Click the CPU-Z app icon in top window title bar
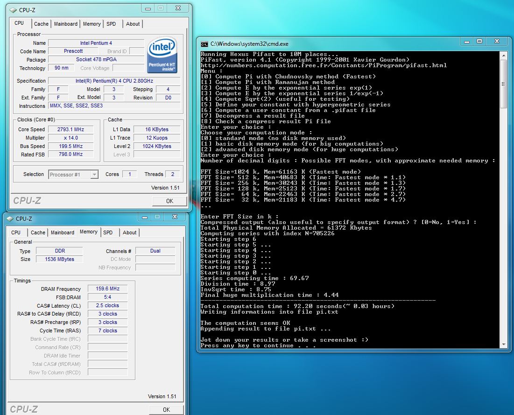 click(x=13, y=10)
